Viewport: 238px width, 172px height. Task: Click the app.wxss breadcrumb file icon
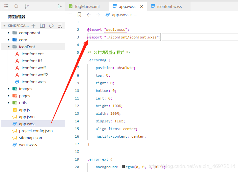tap(108, 15)
